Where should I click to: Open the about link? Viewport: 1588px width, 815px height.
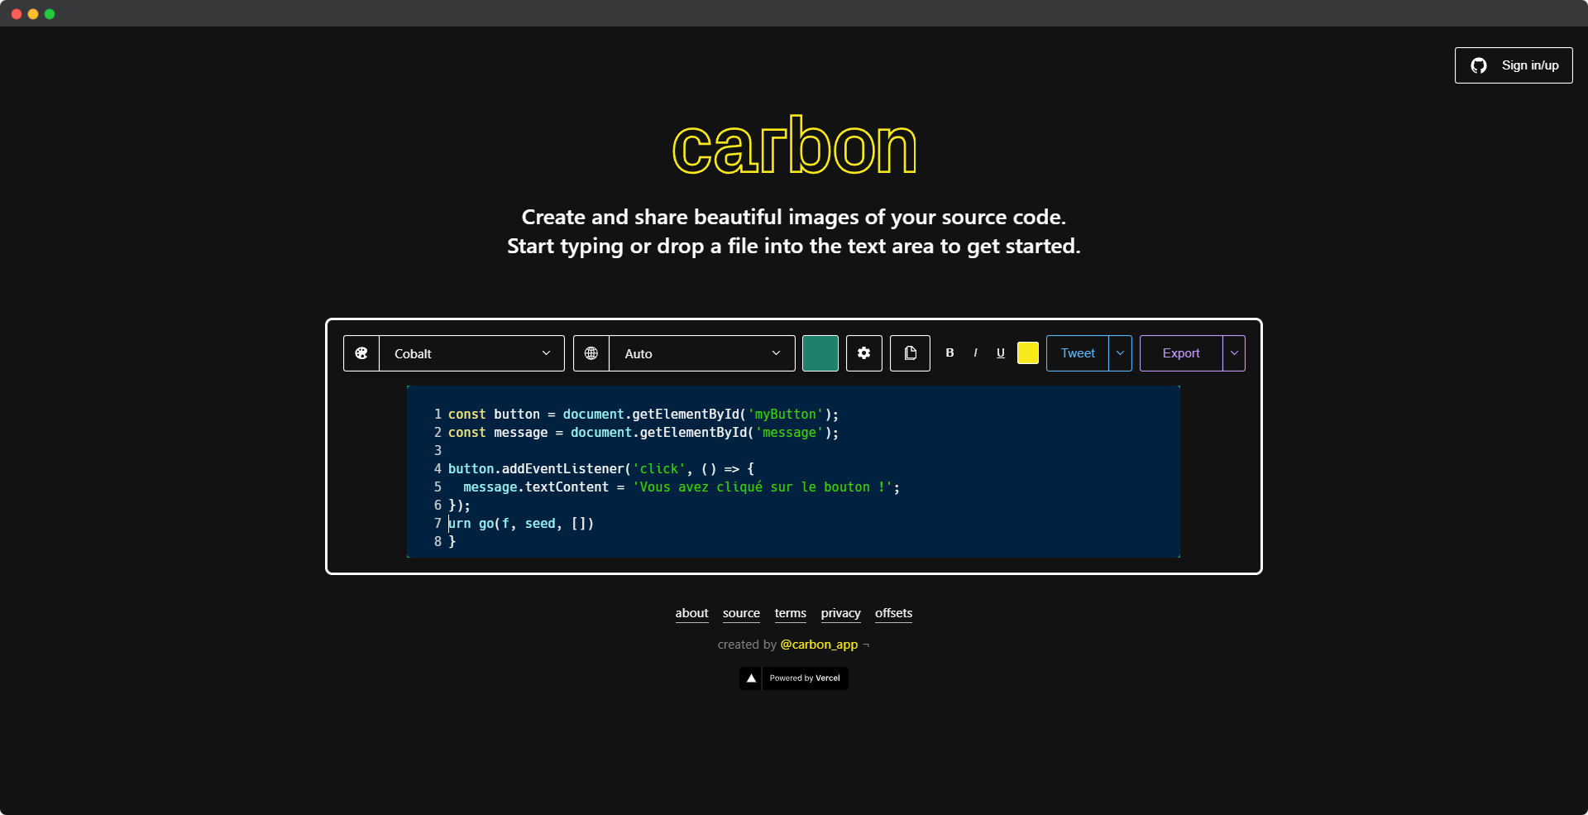[x=691, y=613]
